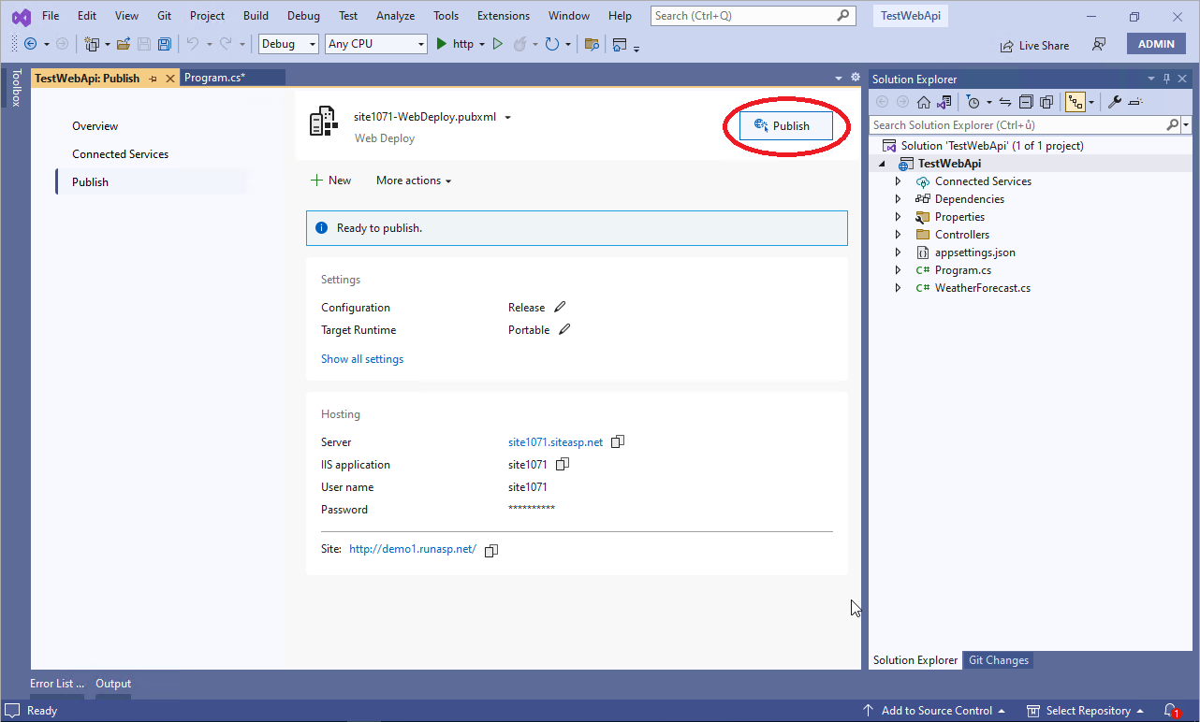The height and width of the screenshot is (722, 1200).
Task: Click Collapse All icon in Solution Explorer
Action: (1027, 102)
